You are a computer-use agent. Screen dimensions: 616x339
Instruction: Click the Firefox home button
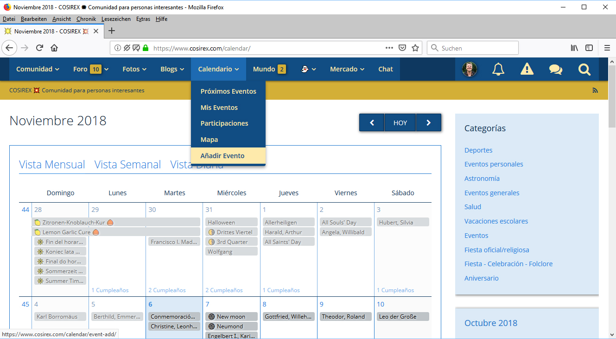pos(54,48)
